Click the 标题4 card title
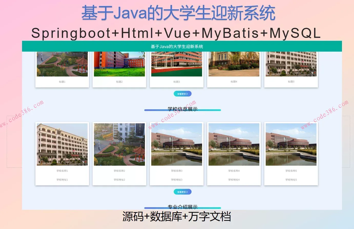The image size is (354, 229). (x=234, y=82)
